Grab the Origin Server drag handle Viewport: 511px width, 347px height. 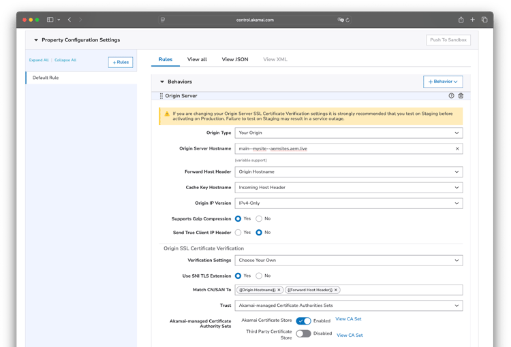coord(161,96)
